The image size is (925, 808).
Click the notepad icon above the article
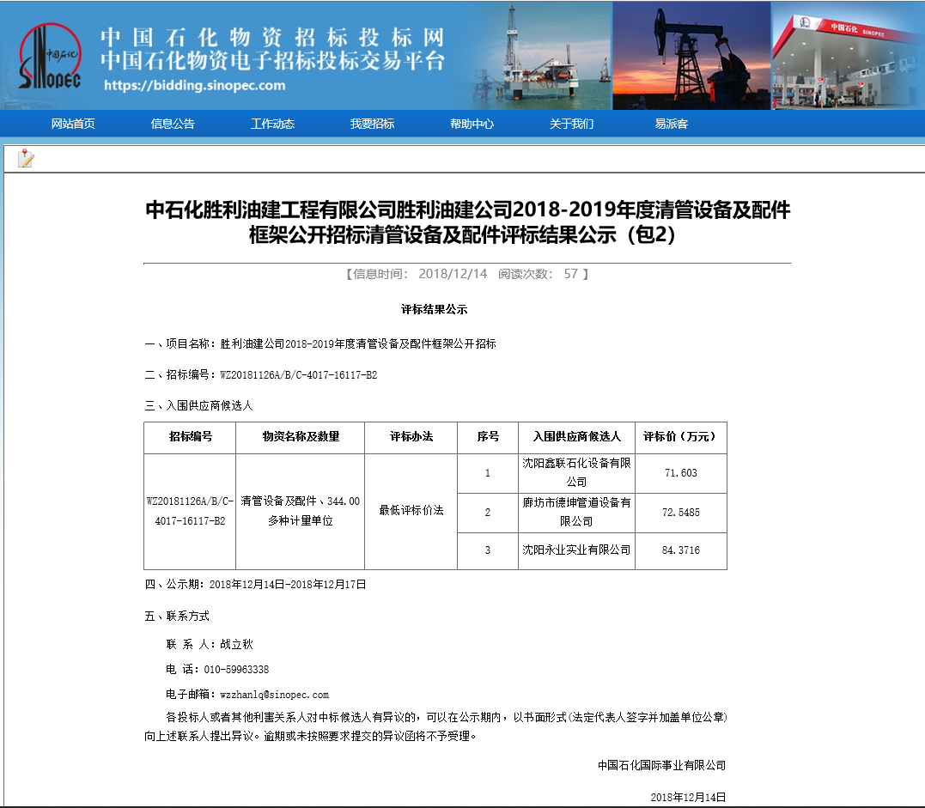[x=26, y=158]
